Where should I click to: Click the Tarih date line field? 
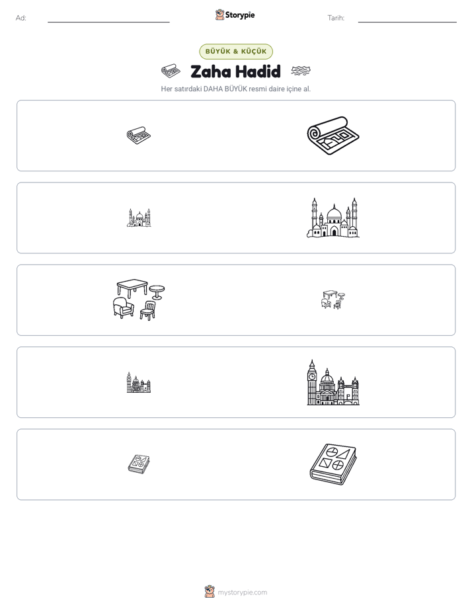407,19
